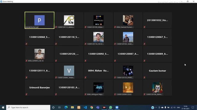Image resolution: width=197 pixels, height=110 pixels.
Task: Select the 13000120118_S... participant tile
Action: (x=69, y=37)
